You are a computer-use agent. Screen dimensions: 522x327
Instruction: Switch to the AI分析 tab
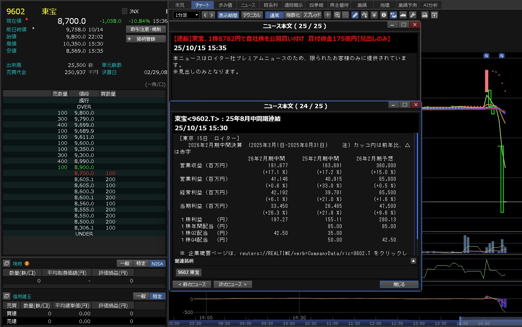coord(430,5)
